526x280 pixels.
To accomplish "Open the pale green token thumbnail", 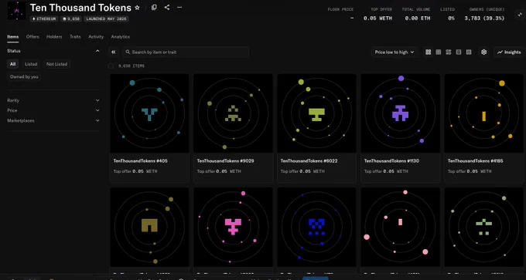I will point(484,227).
